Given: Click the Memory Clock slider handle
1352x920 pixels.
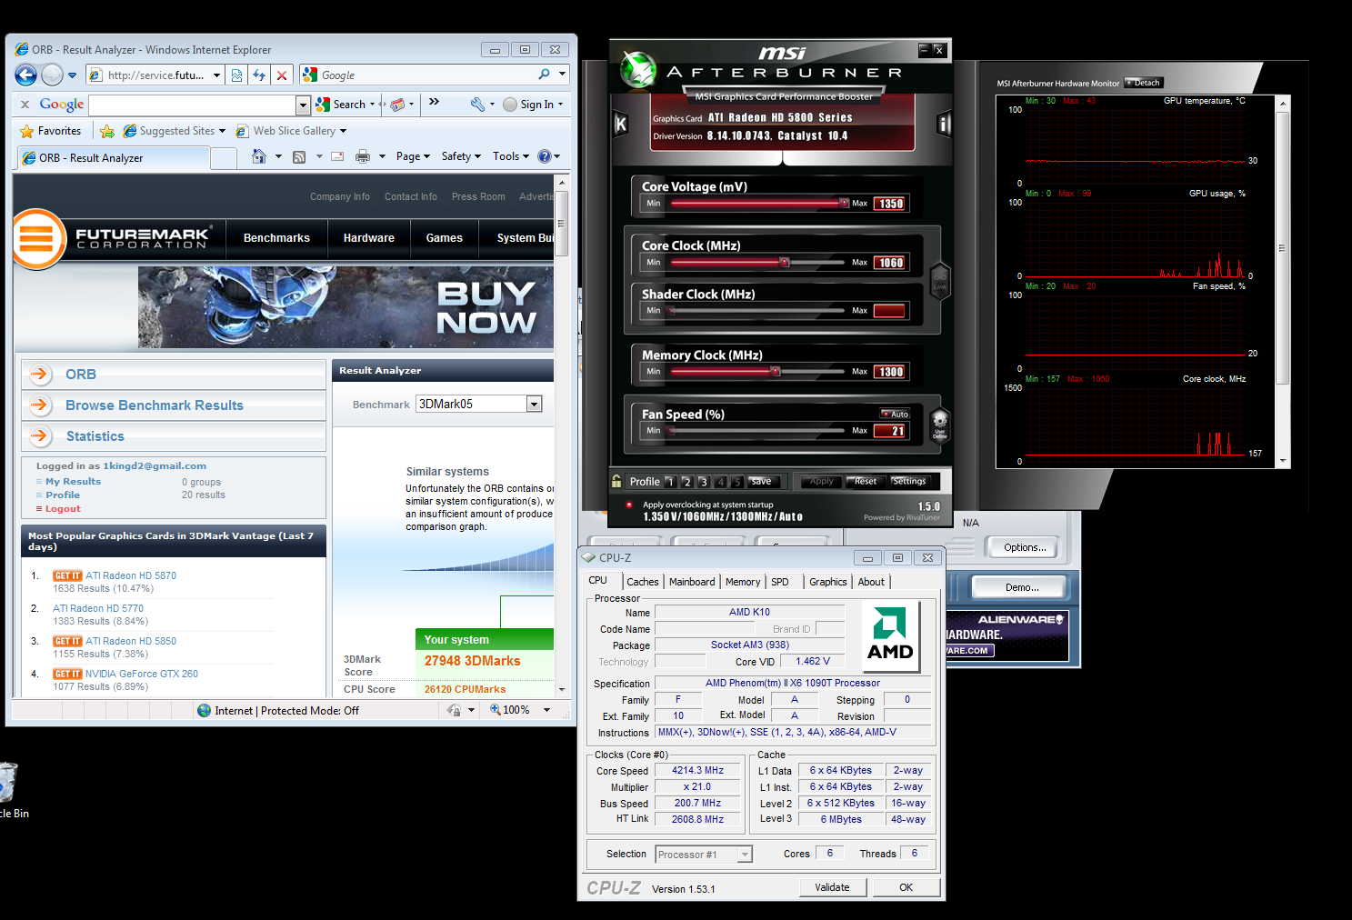Looking at the screenshot, I should pyautogui.click(x=775, y=371).
